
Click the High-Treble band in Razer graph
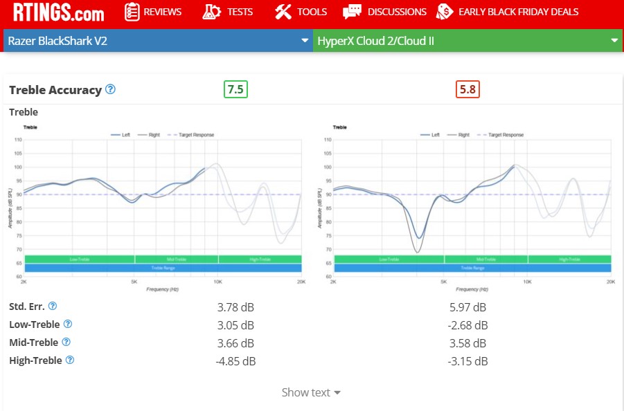pyautogui.click(x=260, y=259)
